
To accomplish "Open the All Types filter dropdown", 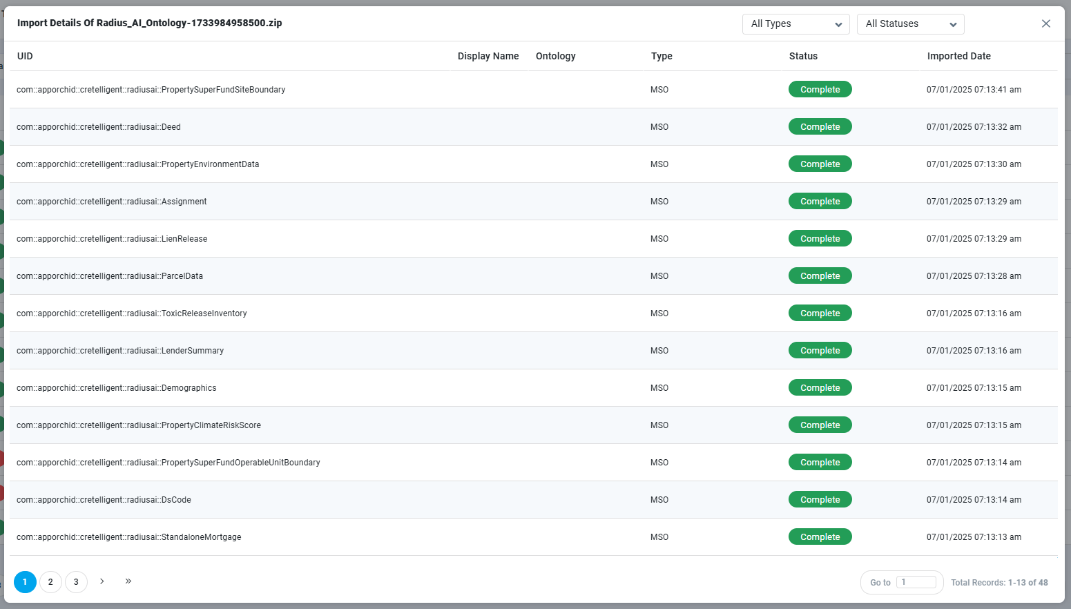I will pyautogui.click(x=795, y=24).
